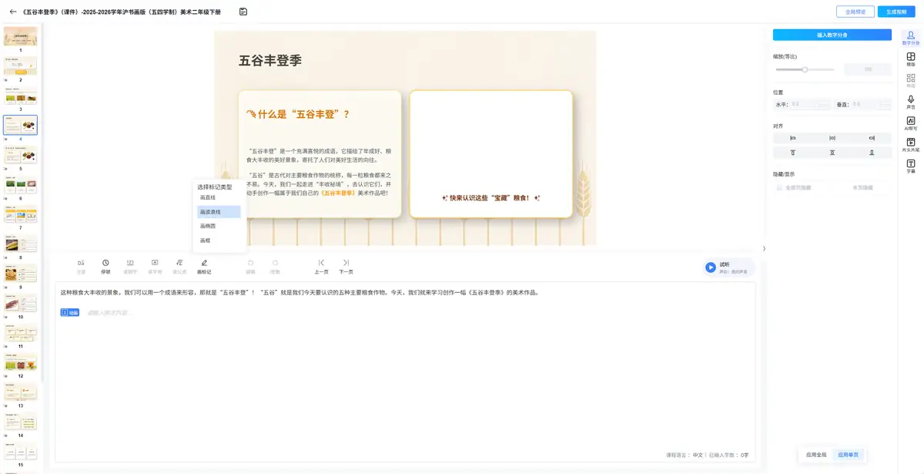
Task: Select slide thumbnail 5
Action: (x=20, y=154)
